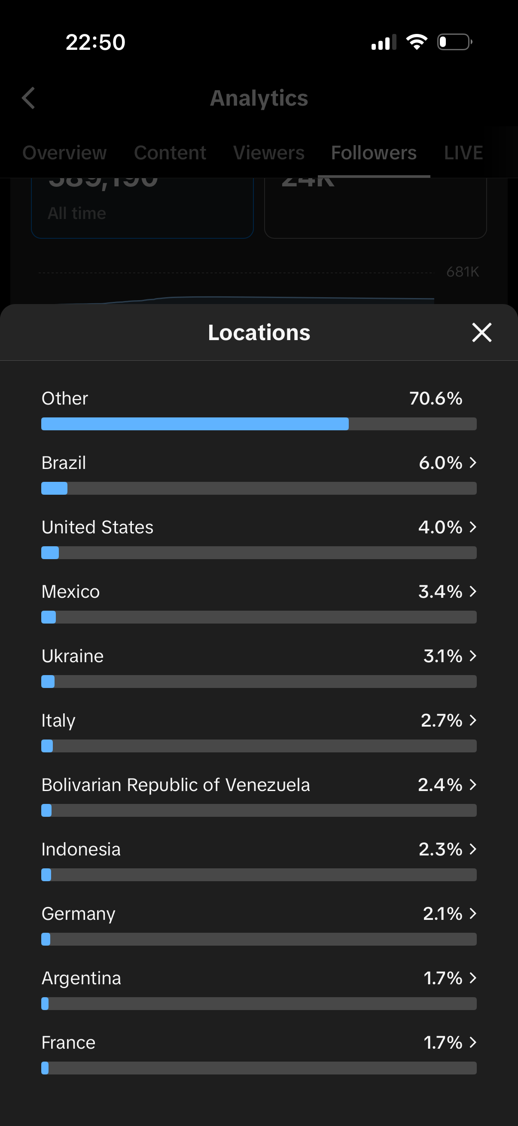
Task: Expand United States location chevron
Action: (472, 527)
